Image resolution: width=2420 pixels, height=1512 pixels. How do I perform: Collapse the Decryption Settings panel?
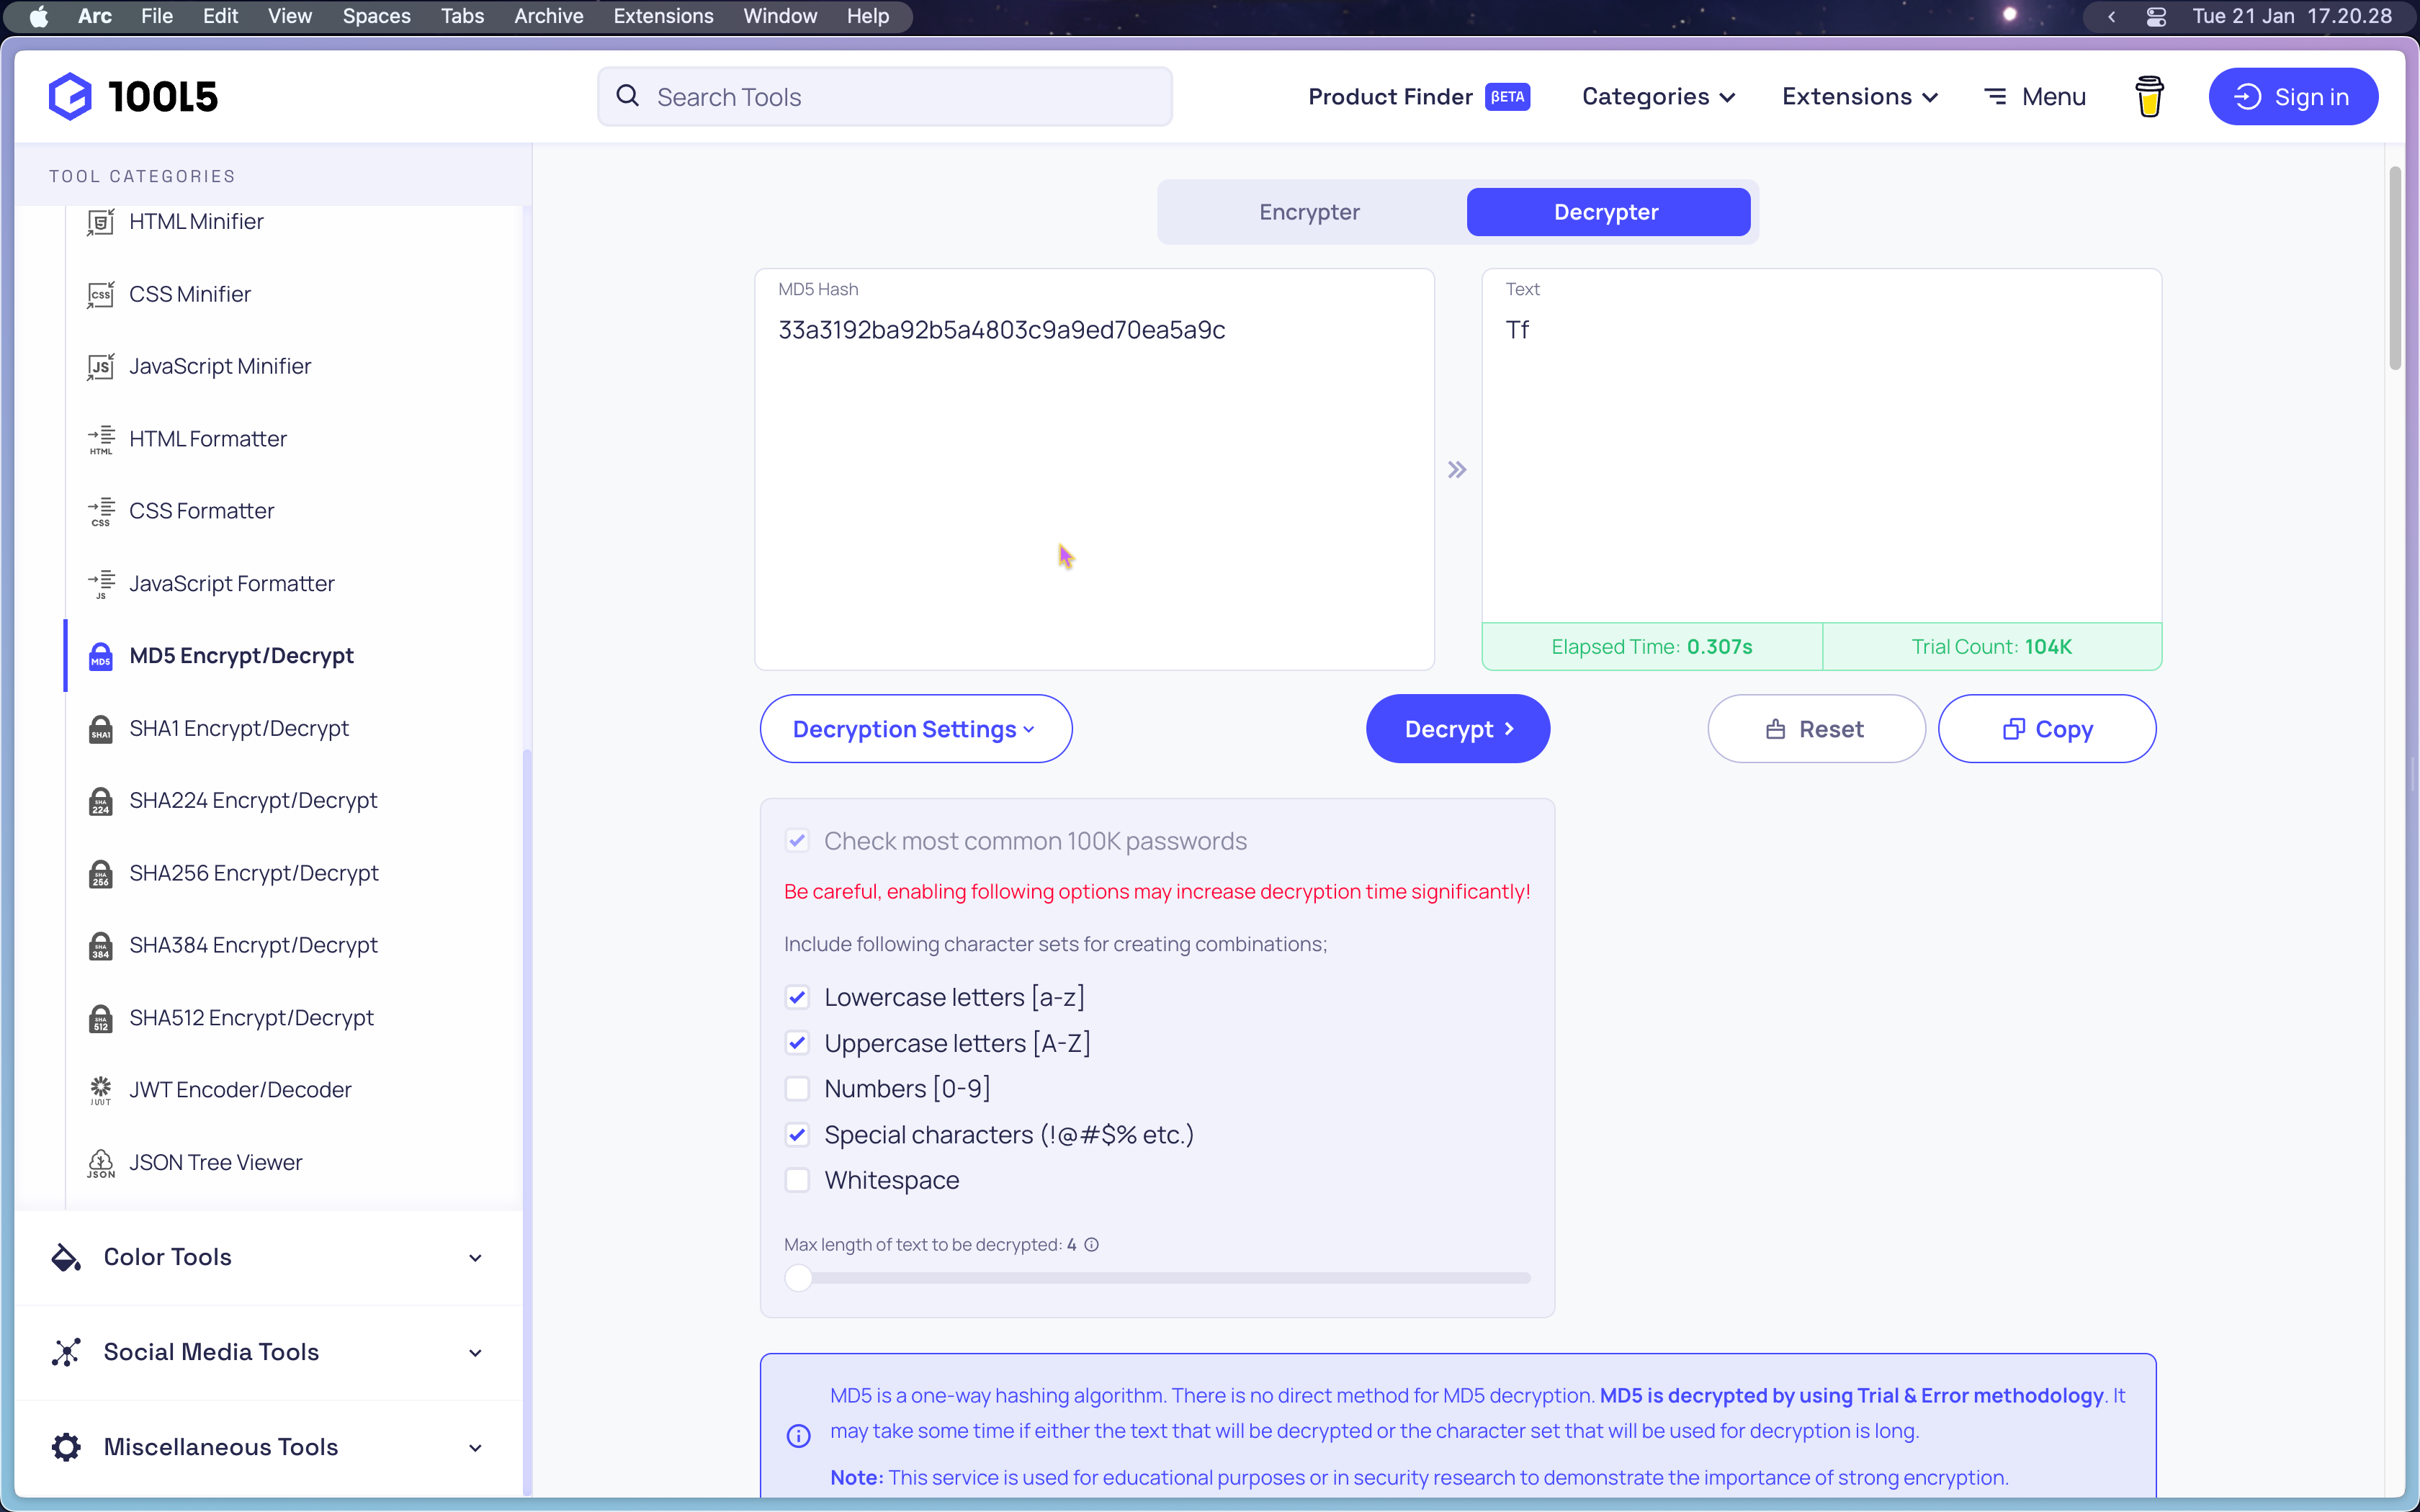click(x=915, y=729)
